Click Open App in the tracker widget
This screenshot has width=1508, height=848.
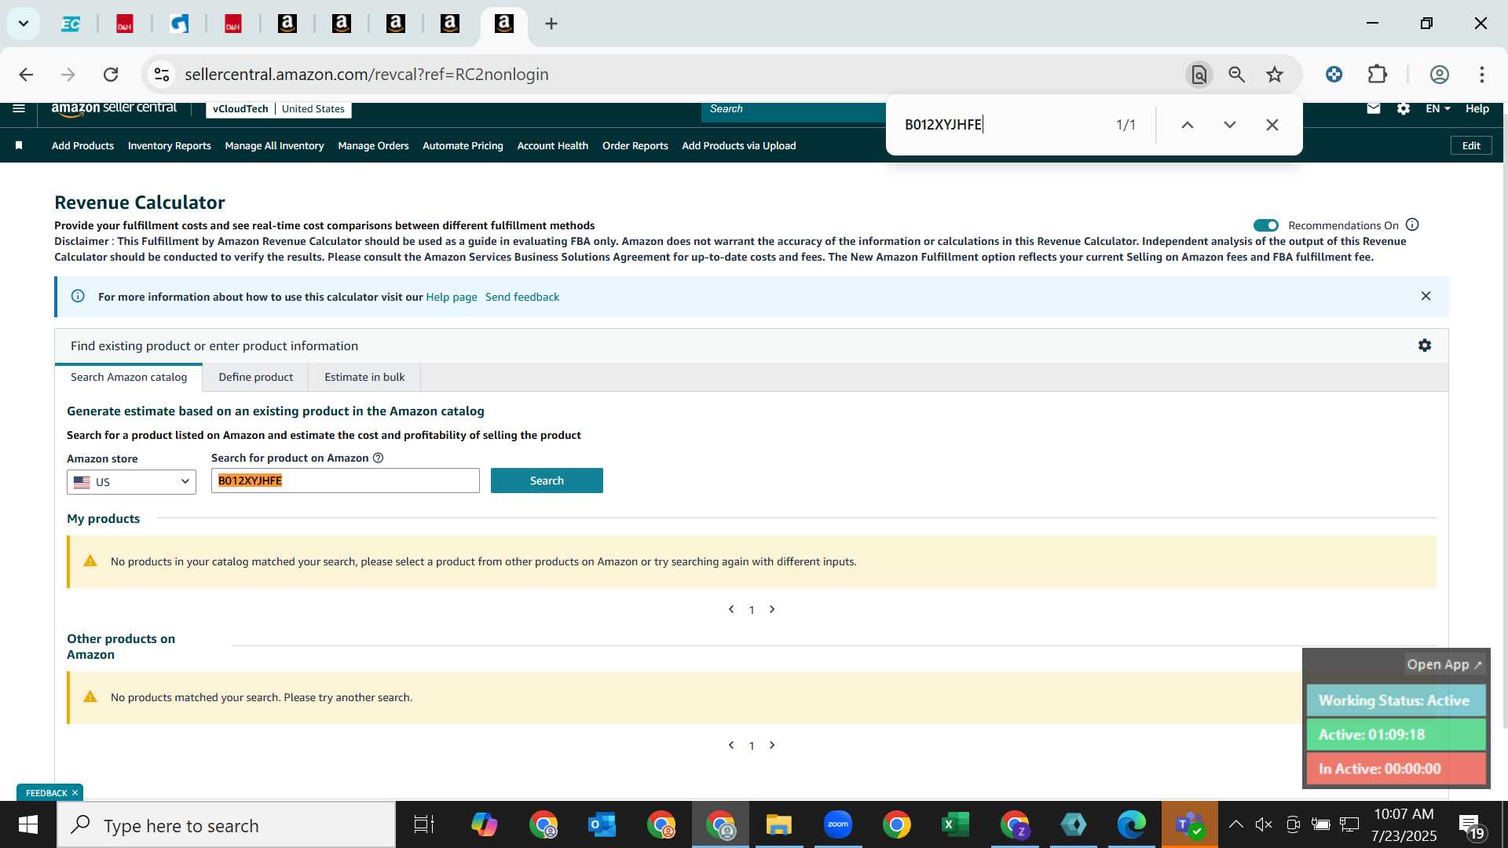point(1444,664)
